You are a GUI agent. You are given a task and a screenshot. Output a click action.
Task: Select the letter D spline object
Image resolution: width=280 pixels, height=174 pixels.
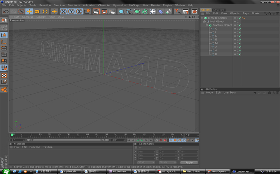pos(216,54)
